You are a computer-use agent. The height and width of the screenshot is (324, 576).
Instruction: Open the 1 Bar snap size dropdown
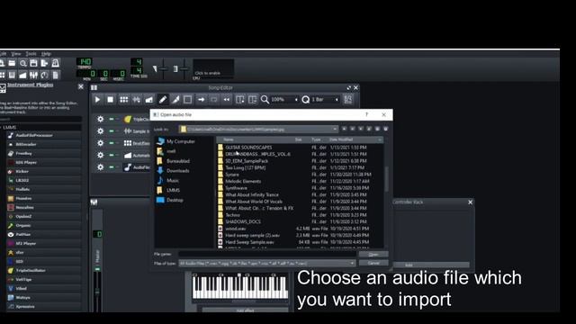(325, 100)
